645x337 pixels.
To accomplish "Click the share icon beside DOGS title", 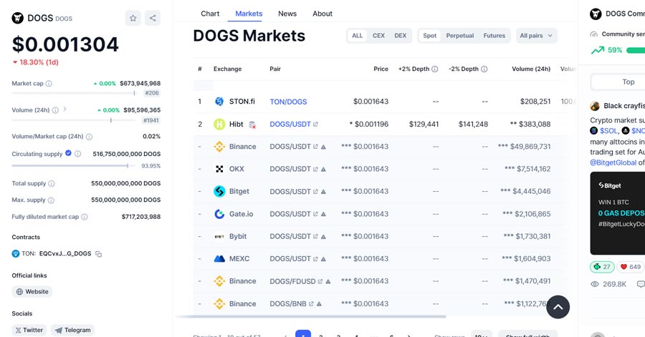I will click(x=153, y=18).
